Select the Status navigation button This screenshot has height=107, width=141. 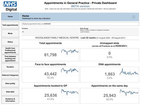(x=10, y=42)
